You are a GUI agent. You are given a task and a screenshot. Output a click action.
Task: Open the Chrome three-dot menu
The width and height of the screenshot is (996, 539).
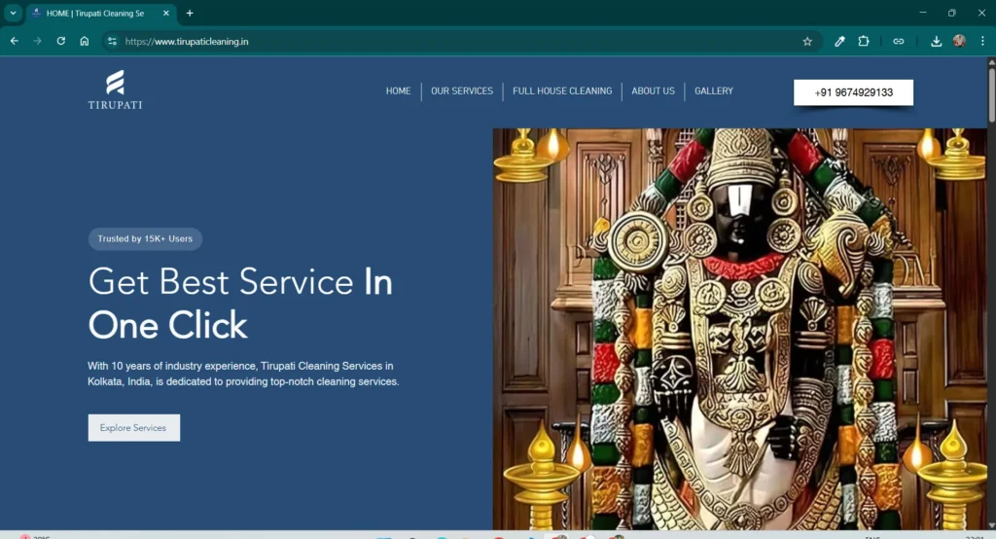pos(982,41)
